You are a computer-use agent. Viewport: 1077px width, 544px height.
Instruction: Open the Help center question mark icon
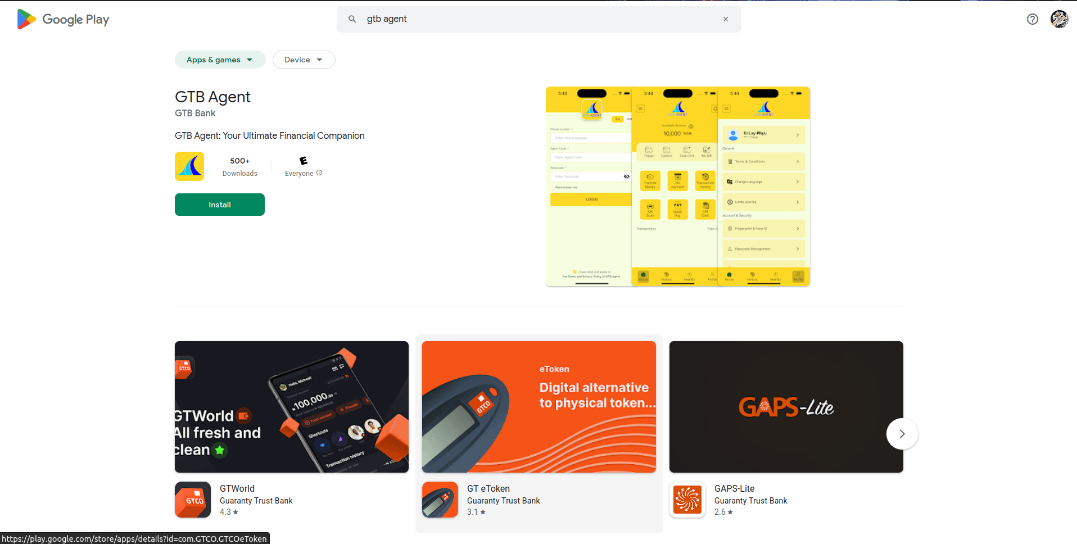[1032, 19]
